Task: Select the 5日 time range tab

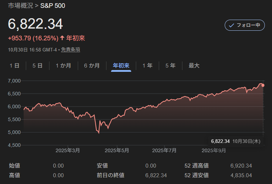Action: point(37,65)
